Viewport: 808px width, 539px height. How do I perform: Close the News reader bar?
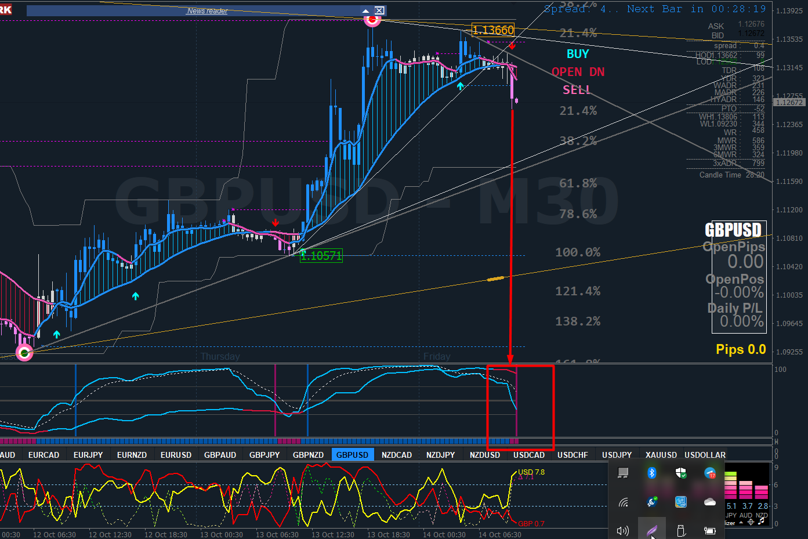pyautogui.click(x=379, y=10)
